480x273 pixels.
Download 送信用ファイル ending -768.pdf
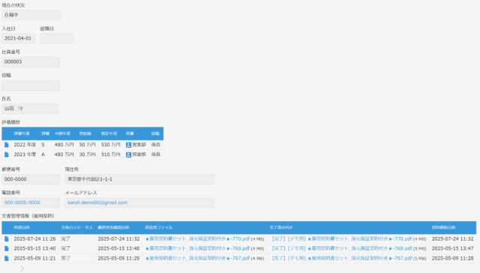click(x=197, y=248)
